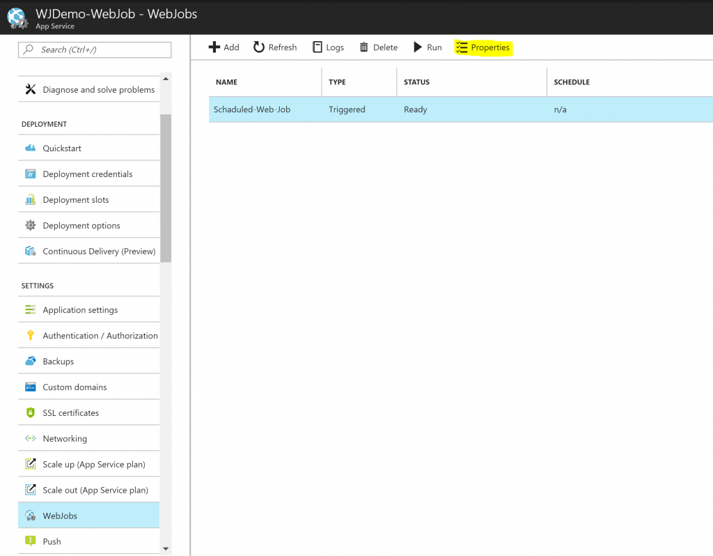Open Diagnose and solve problems

click(x=88, y=89)
